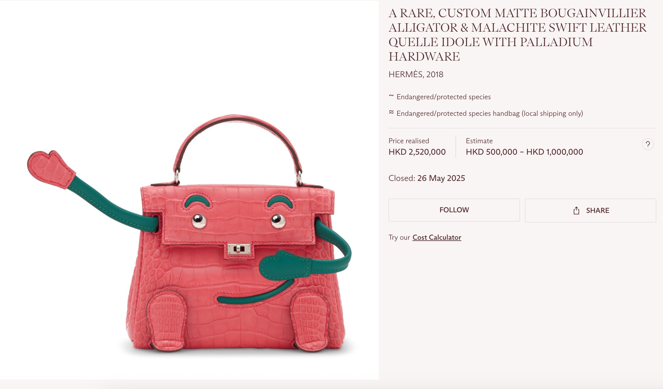The height and width of the screenshot is (389, 663).
Task: Click the HERMÈS, 2018 subtitle
Action: pyautogui.click(x=416, y=74)
